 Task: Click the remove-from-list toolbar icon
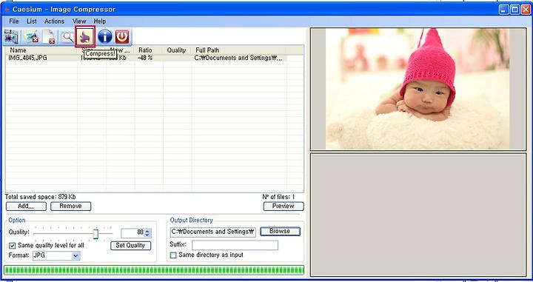32,37
